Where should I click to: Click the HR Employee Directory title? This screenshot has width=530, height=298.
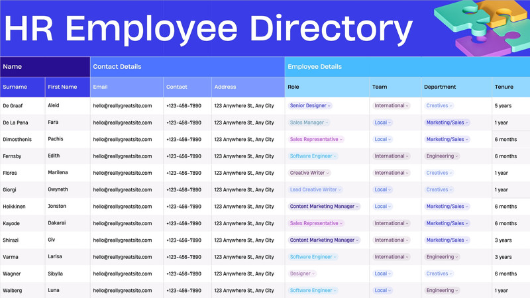click(208, 29)
